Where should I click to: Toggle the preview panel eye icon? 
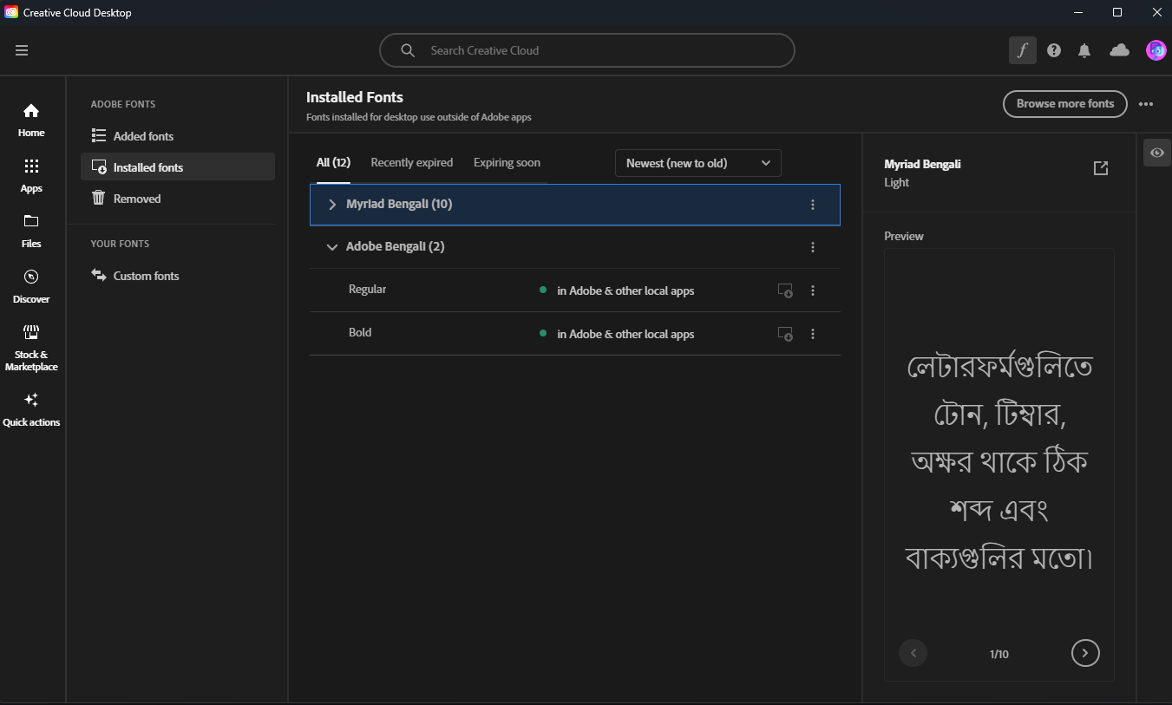tap(1157, 153)
